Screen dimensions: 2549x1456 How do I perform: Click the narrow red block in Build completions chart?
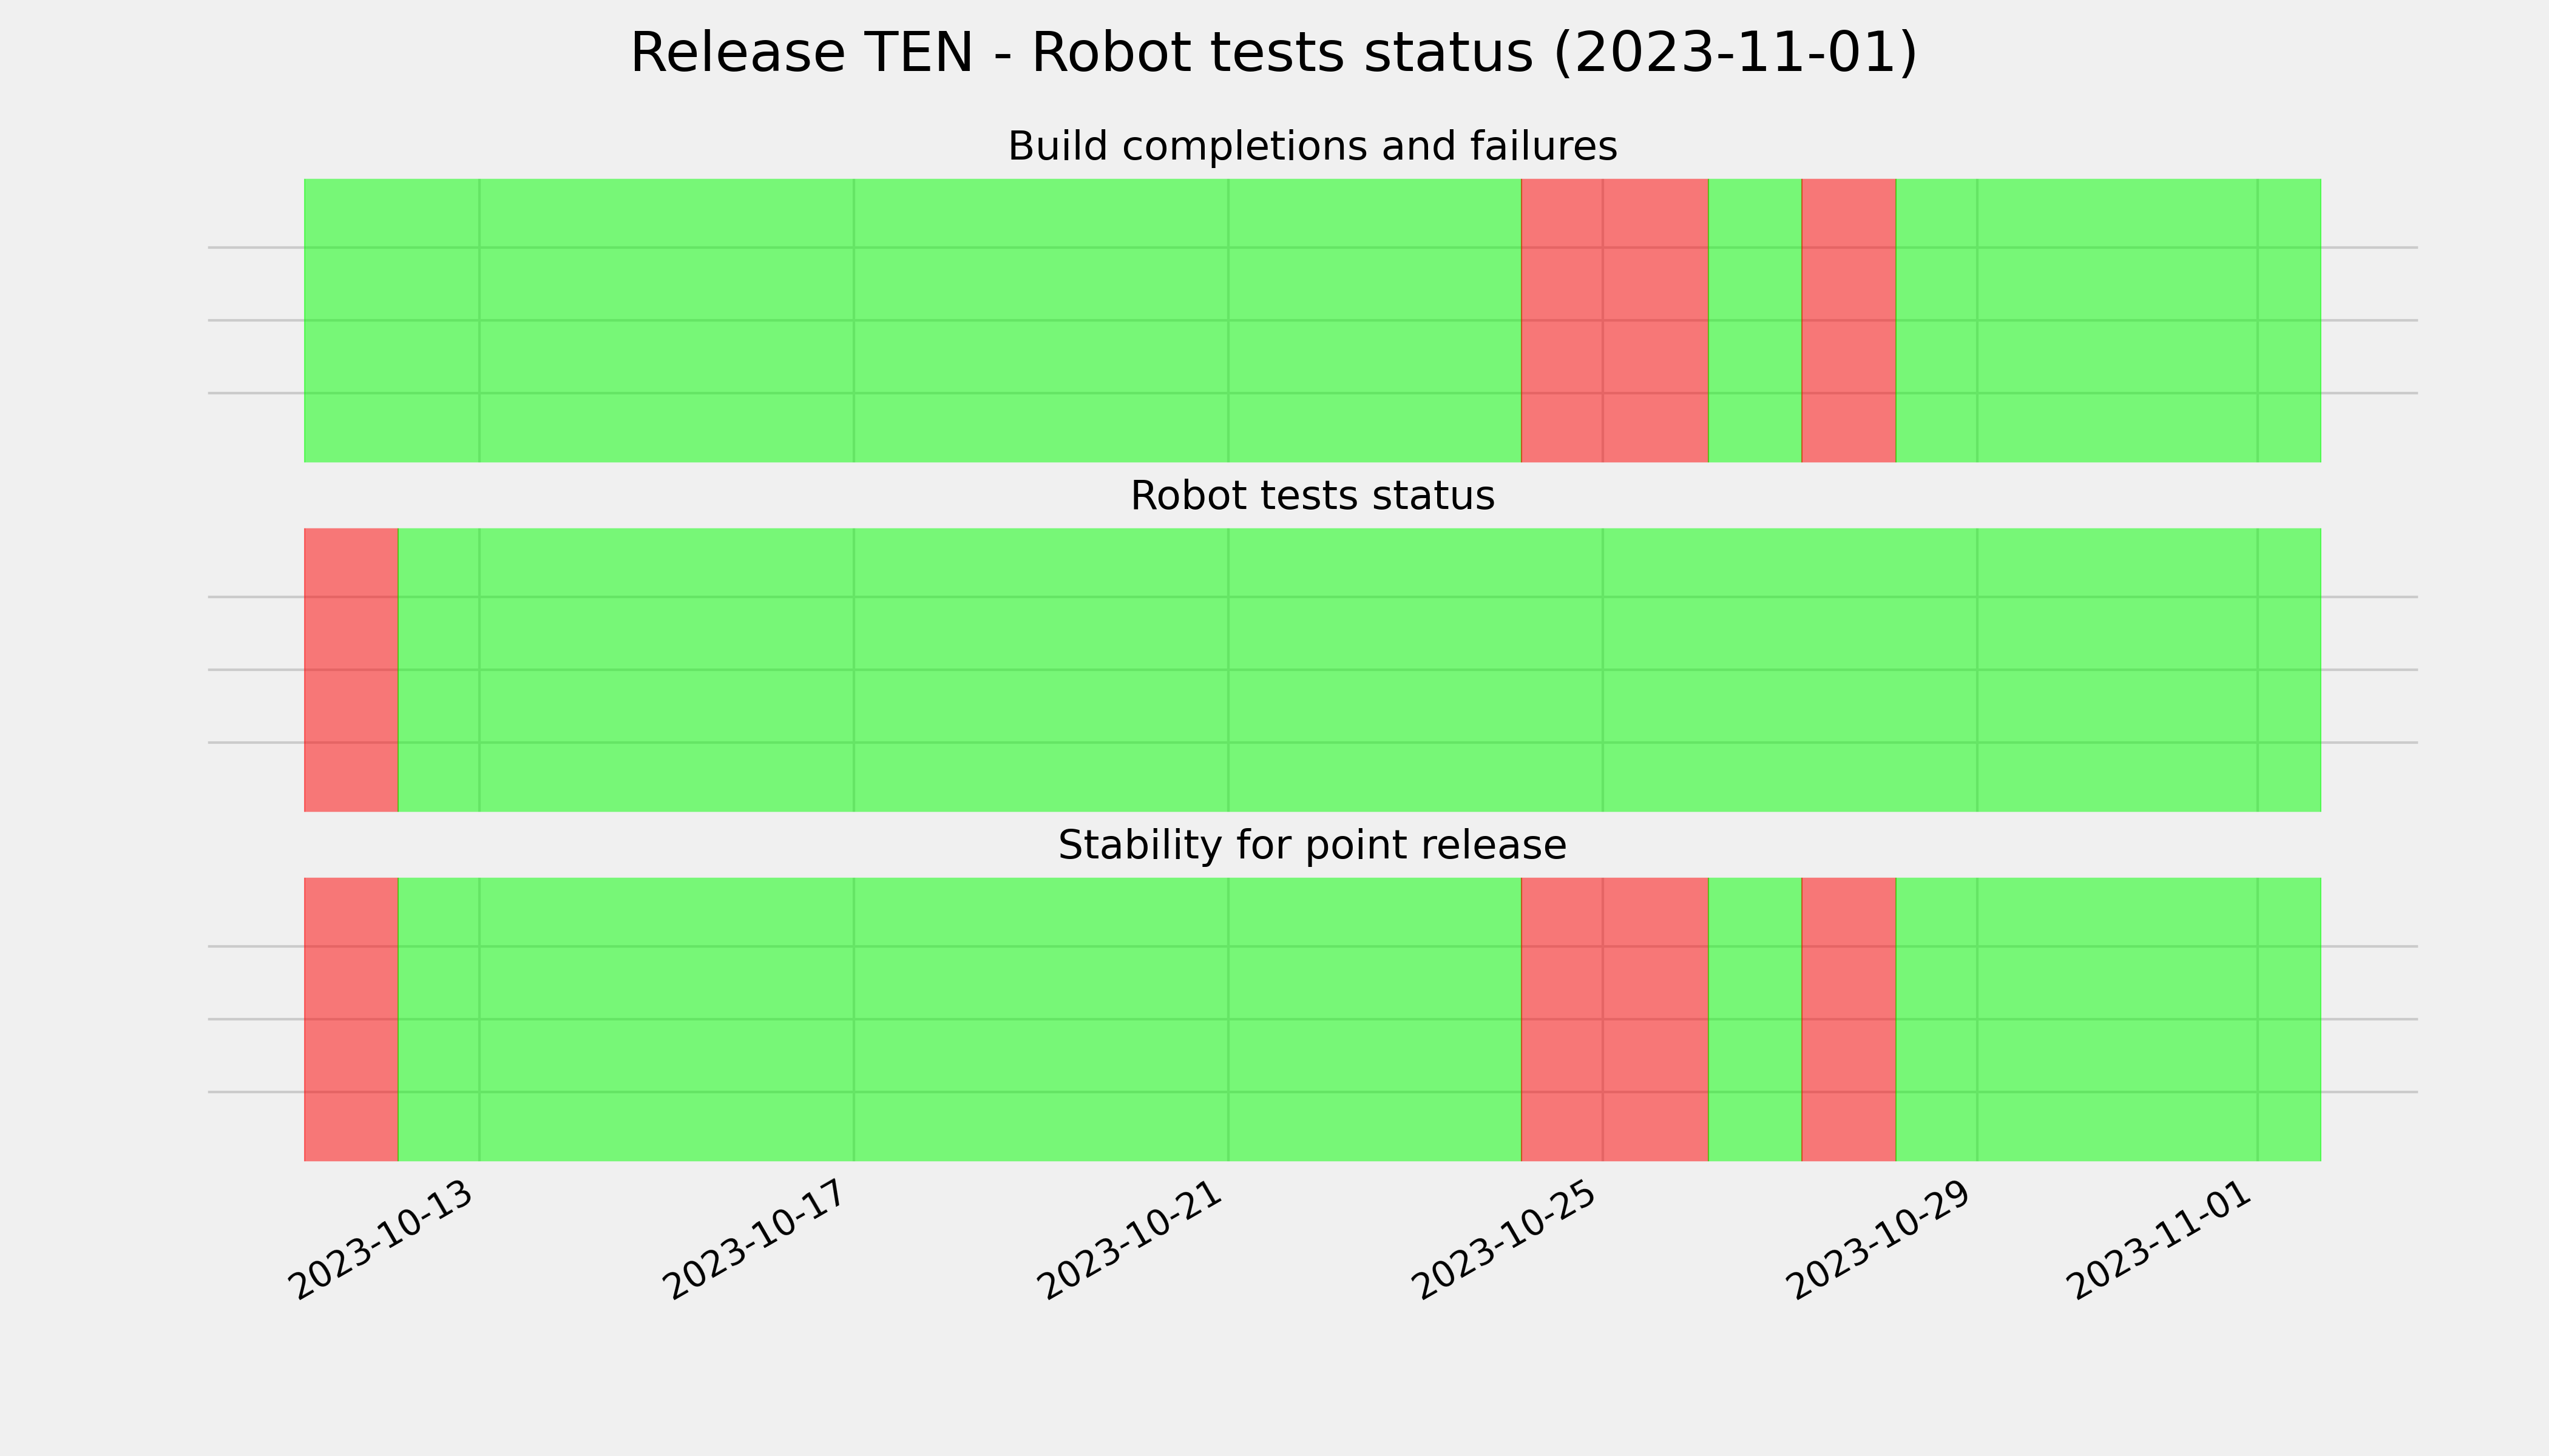(x=1849, y=320)
